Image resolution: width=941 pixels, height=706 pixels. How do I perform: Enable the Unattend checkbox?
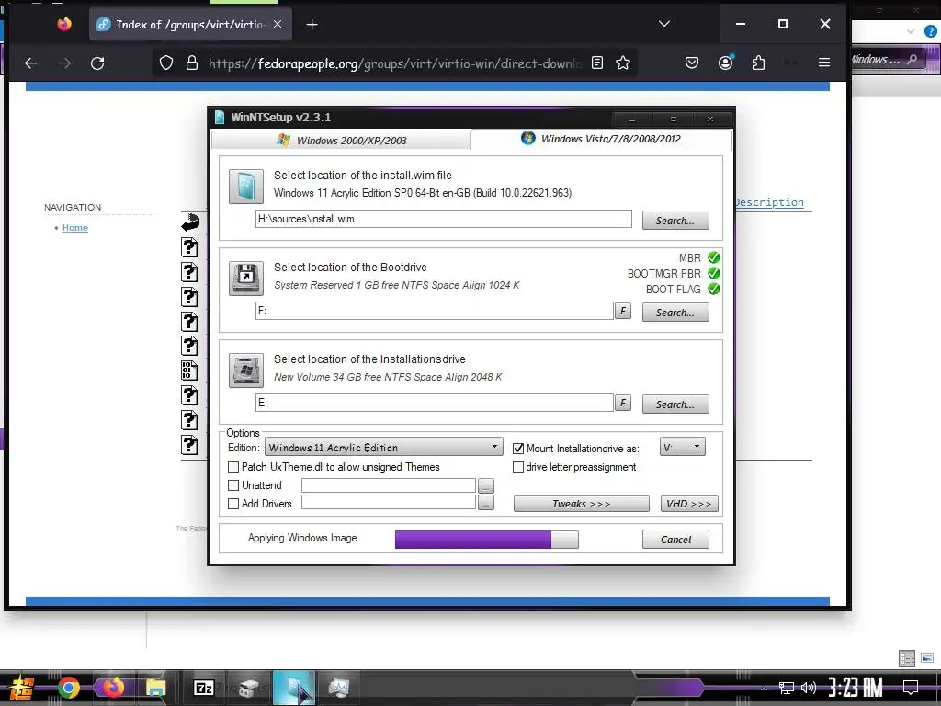click(x=233, y=485)
